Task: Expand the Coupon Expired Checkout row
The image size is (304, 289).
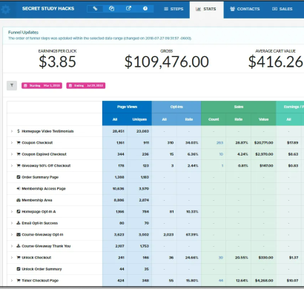Action: click(x=11, y=154)
